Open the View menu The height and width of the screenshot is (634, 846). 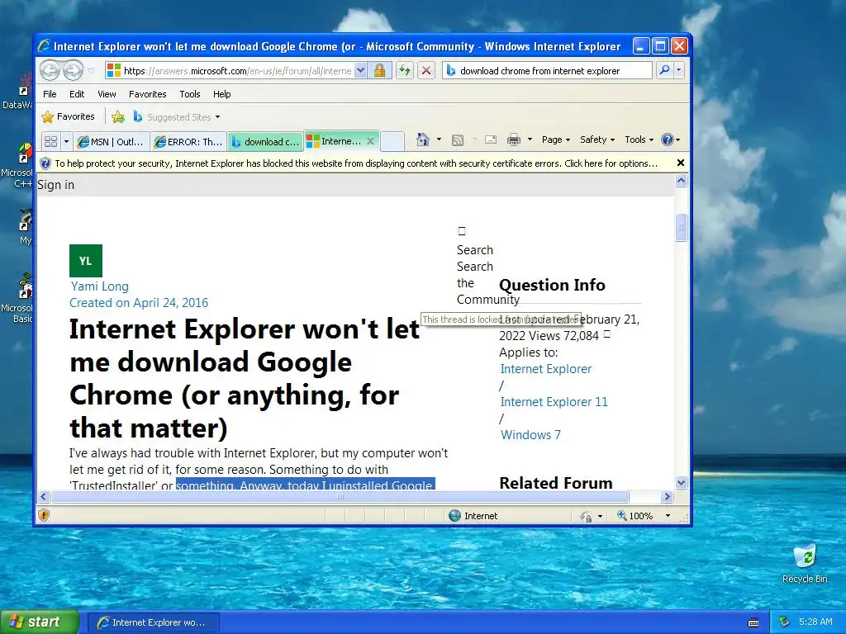tap(107, 94)
